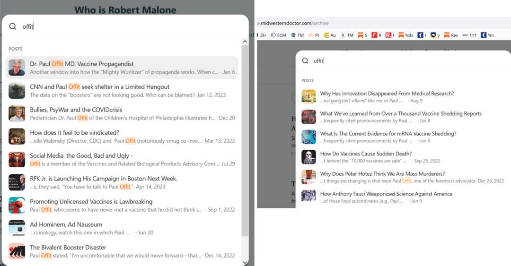511x266 pixels.
Task: Open 'Ad Hominem, Ad Nauseum' result
Action: click(122, 228)
